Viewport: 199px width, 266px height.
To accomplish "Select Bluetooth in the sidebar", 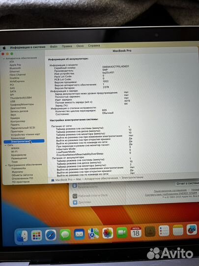I will pos(15,68).
